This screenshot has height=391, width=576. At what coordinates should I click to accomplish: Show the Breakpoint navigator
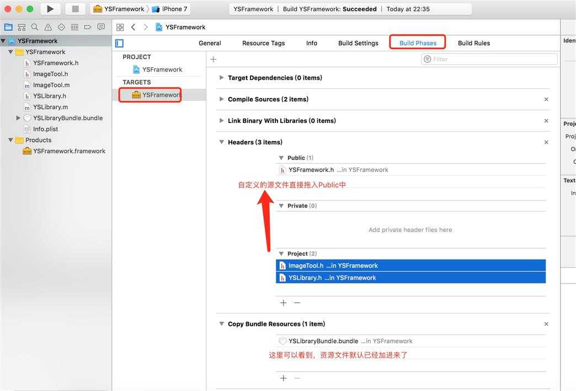point(88,27)
